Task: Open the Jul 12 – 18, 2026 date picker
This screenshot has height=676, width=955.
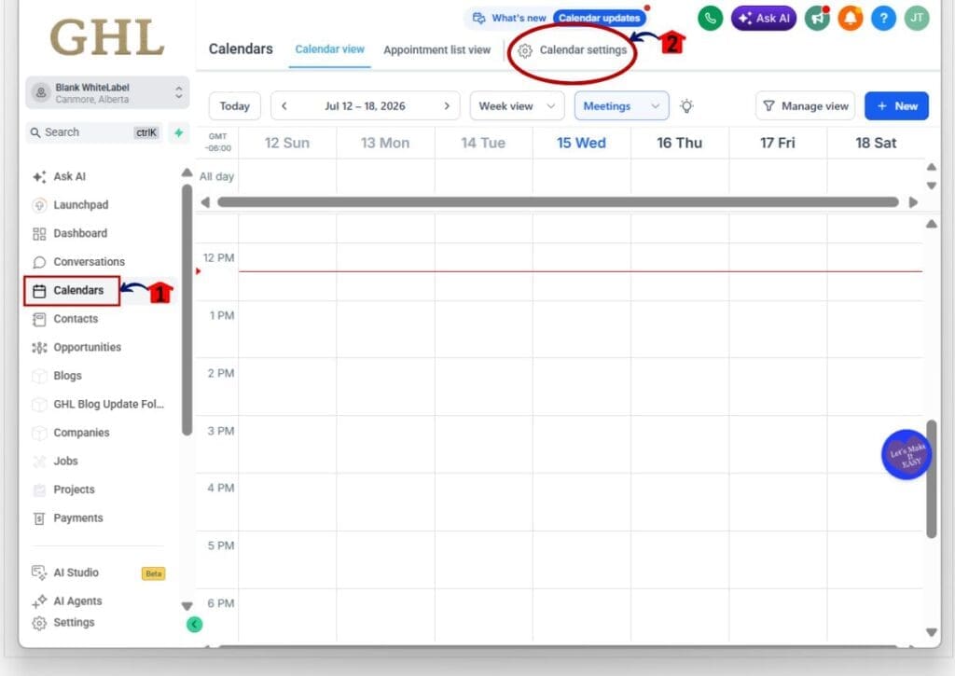Action: click(x=365, y=106)
